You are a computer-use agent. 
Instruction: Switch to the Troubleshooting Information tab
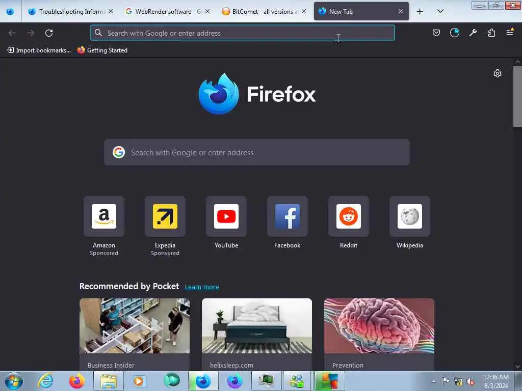[x=70, y=12]
